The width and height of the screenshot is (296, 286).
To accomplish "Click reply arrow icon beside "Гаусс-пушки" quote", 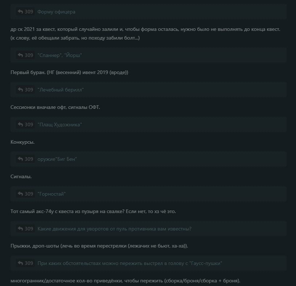I will pos(20,263).
